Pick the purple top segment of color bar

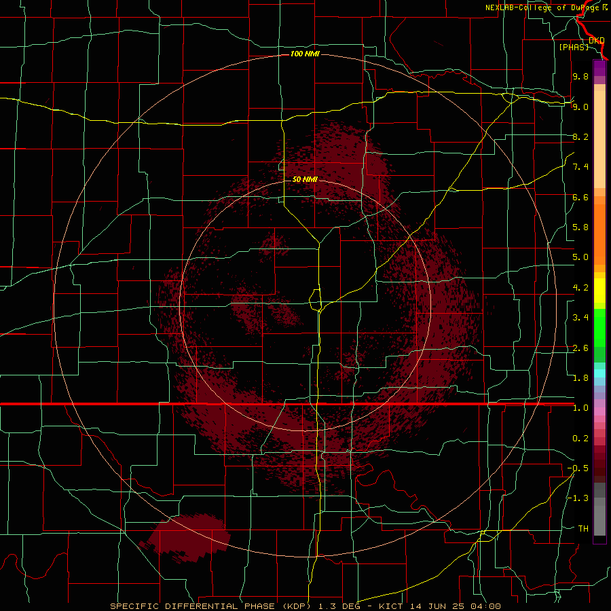pyautogui.click(x=599, y=68)
